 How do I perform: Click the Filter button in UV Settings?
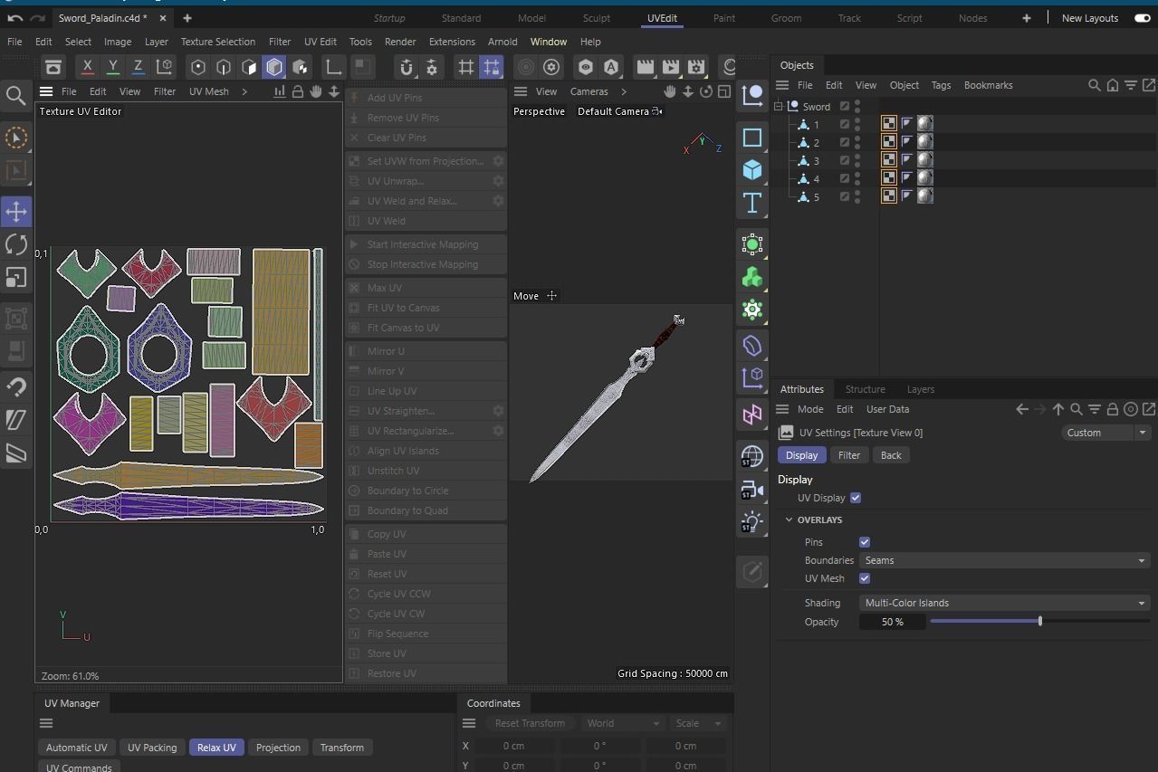click(x=849, y=455)
